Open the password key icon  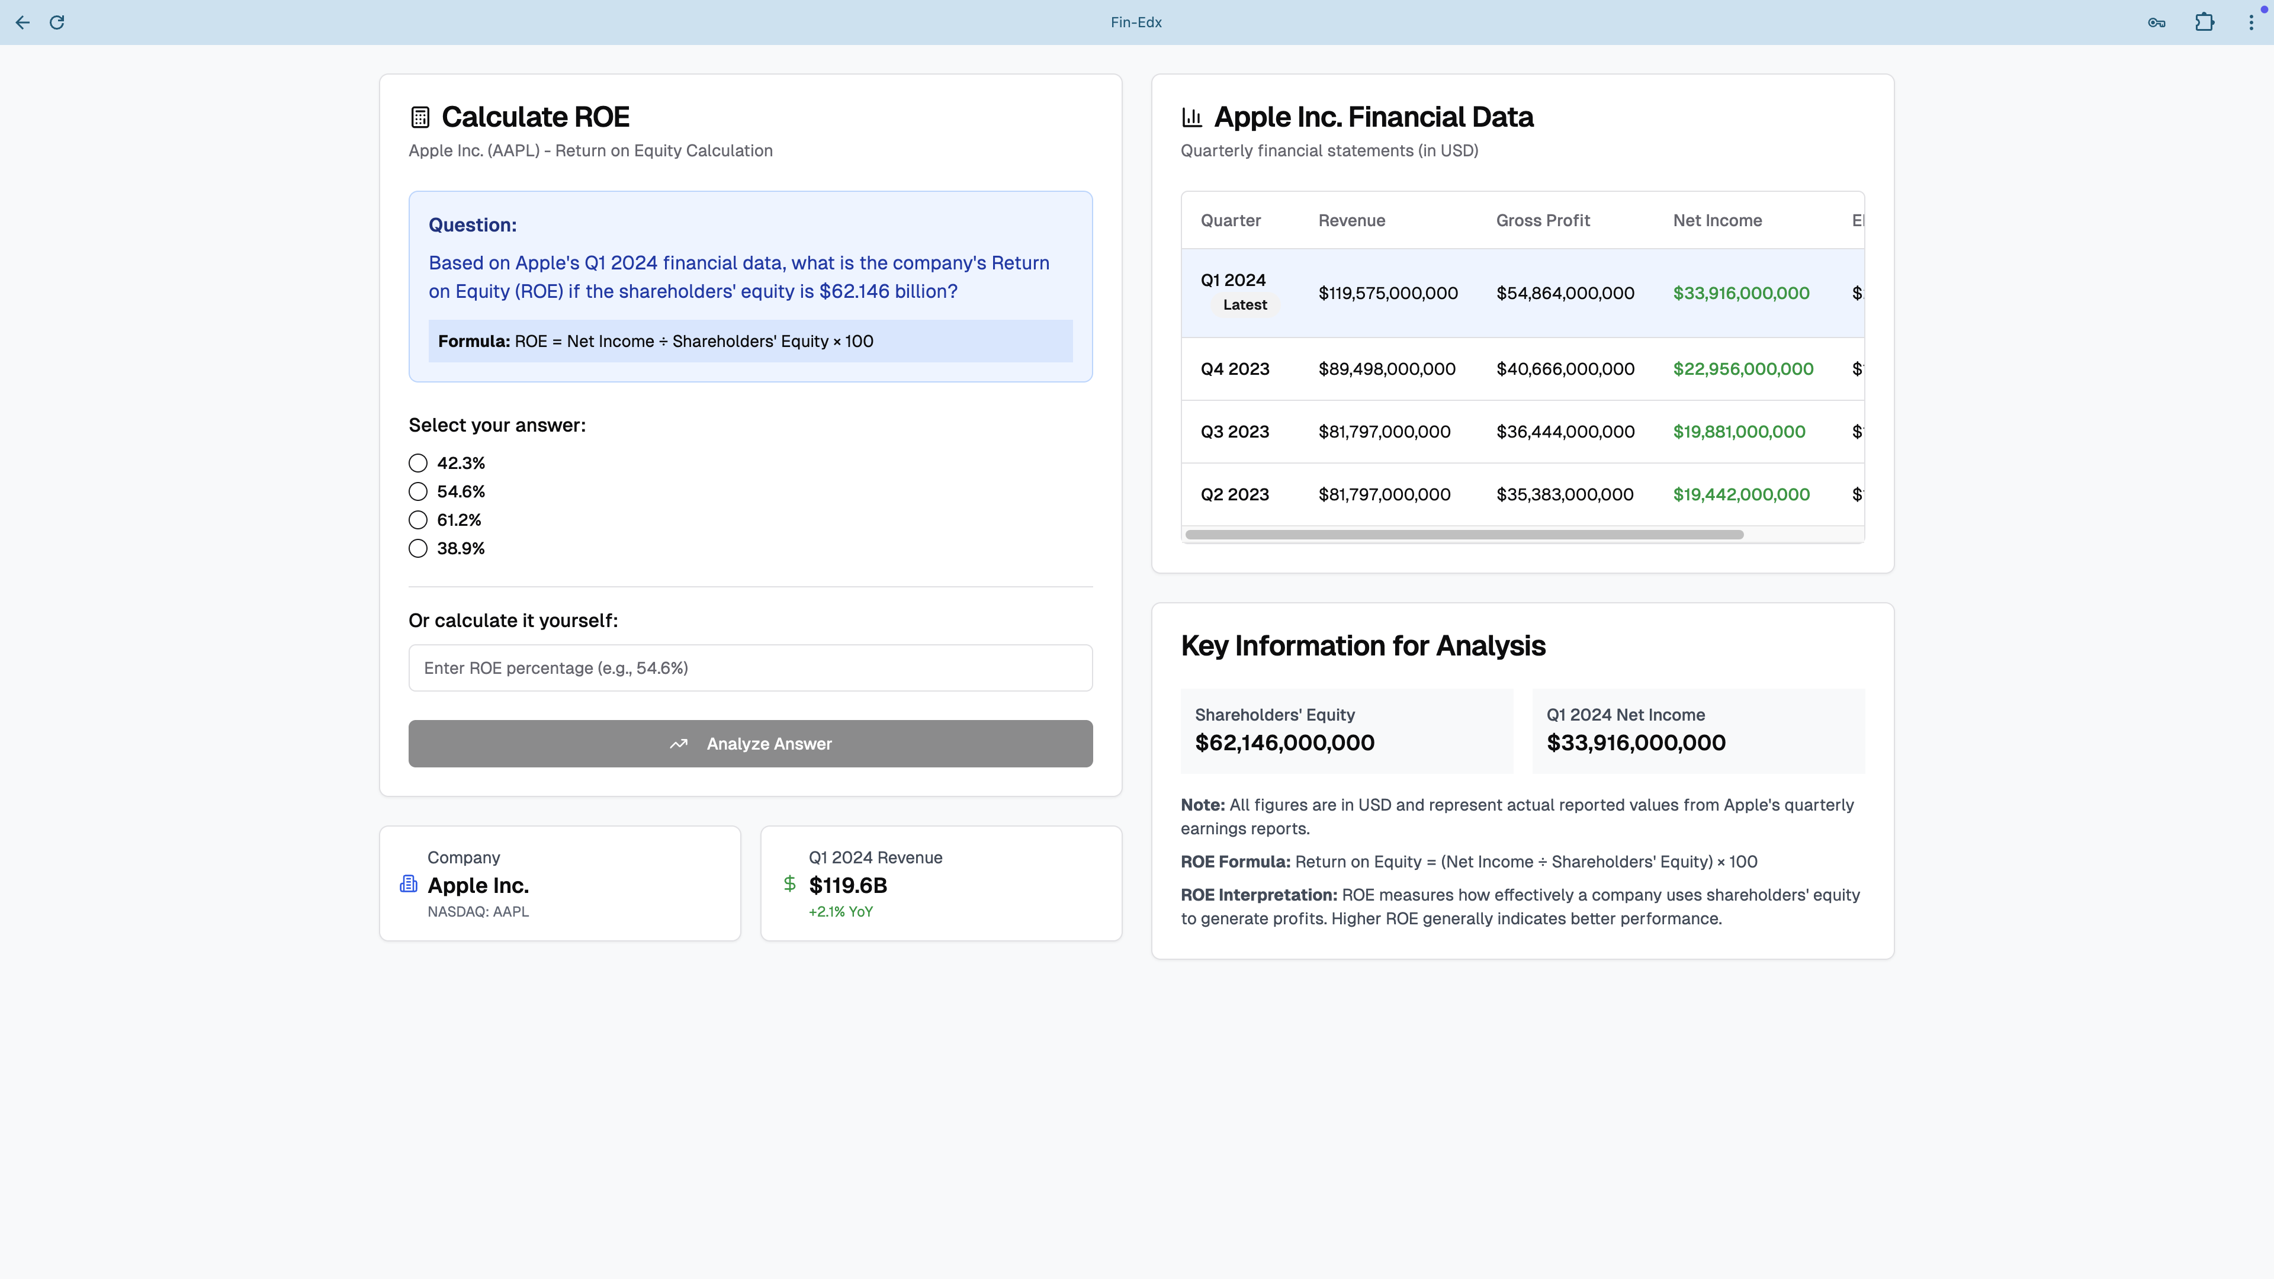[2157, 22]
